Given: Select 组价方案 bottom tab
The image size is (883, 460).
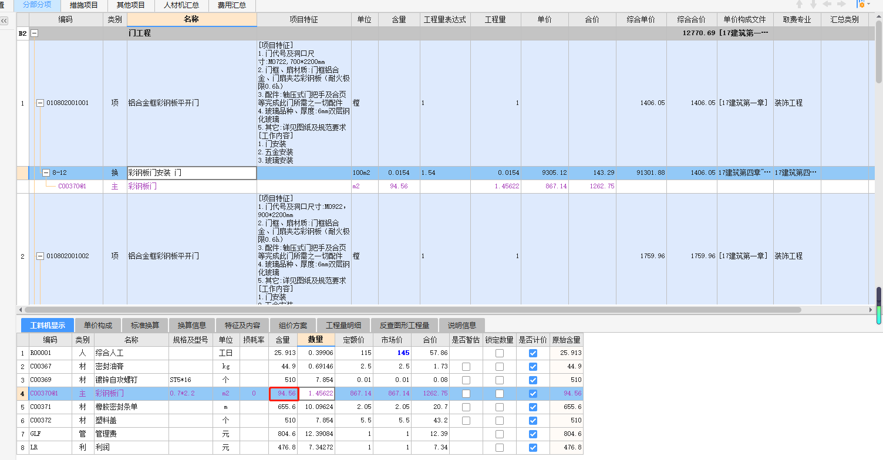Looking at the screenshot, I should coord(293,325).
